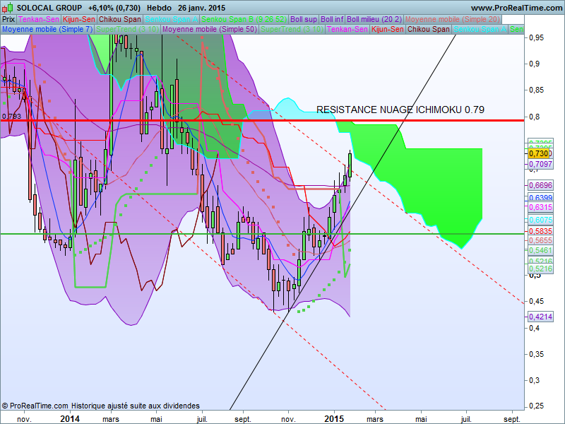The width and height of the screenshot is (565, 424).
Task: Select the Prix indicator tab
Action: pyautogui.click(x=8, y=19)
